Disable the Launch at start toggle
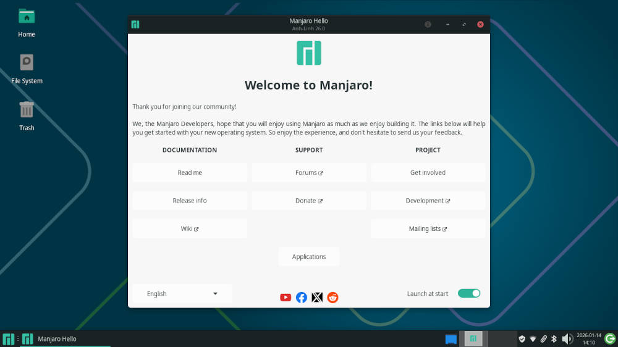This screenshot has height=347, width=618. (469, 293)
